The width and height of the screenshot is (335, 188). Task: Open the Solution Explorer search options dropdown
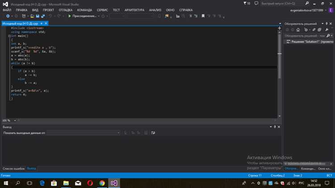pos(331,36)
